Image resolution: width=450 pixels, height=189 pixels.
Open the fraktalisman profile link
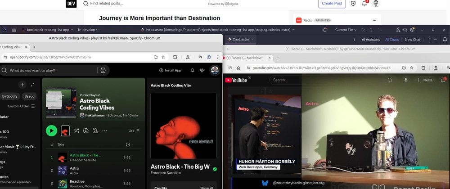(95, 115)
